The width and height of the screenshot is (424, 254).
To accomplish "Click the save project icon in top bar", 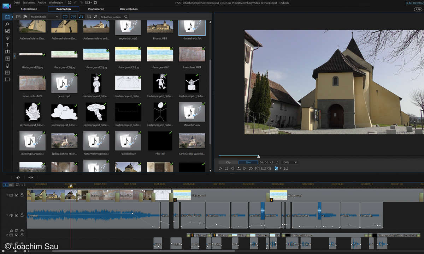I will click(70, 2).
